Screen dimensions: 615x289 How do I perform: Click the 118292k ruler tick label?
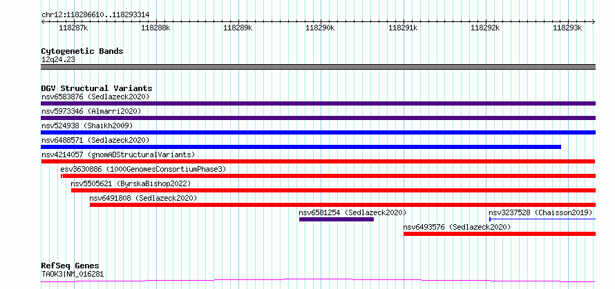pyautogui.click(x=485, y=28)
